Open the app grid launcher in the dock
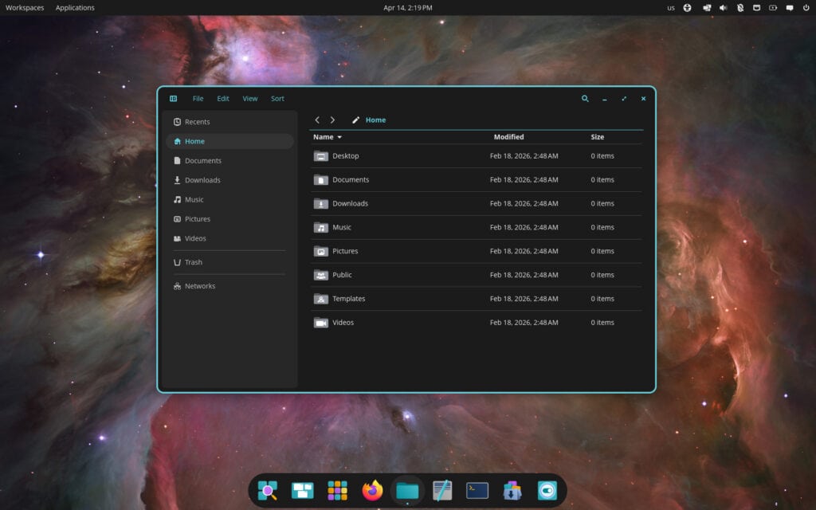Screen dimensions: 816x510 click(337, 491)
